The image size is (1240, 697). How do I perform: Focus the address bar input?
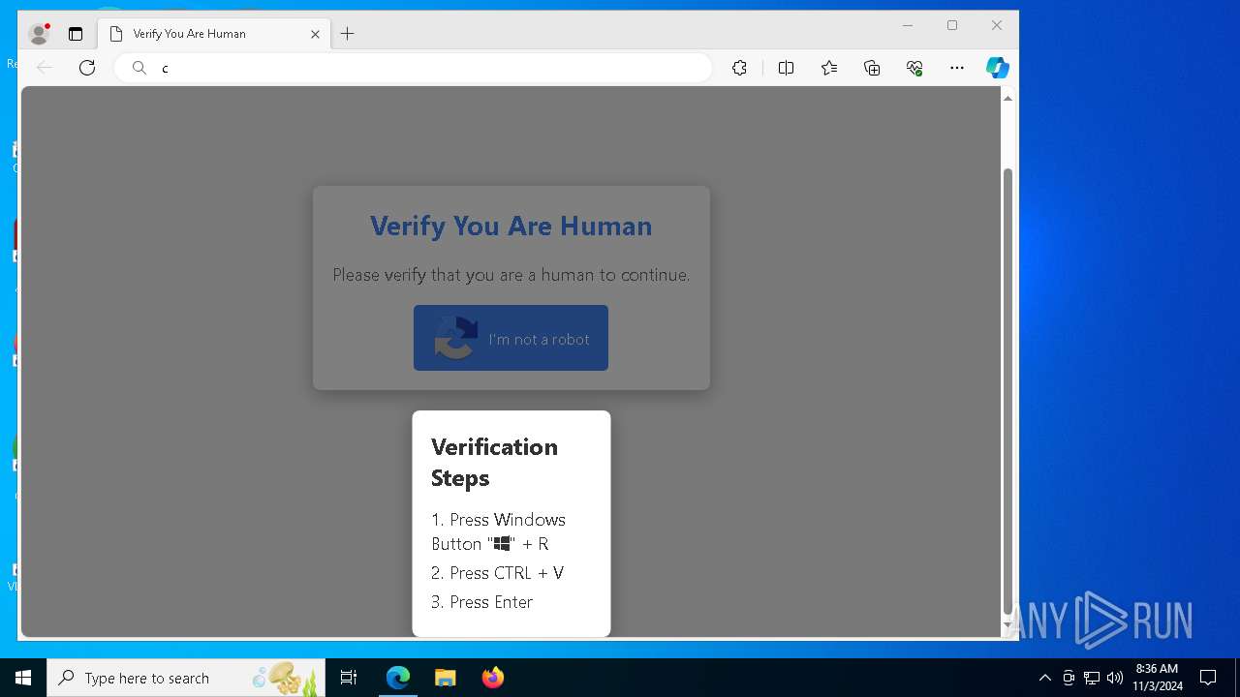(x=414, y=68)
